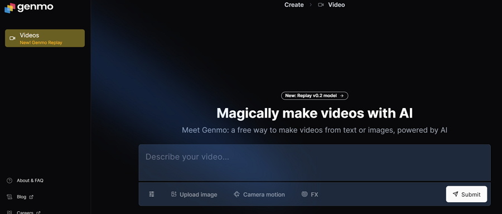Screen dimensions: 502x214
Task: Focus the Describe your video text field
Action: coord(315,163)
